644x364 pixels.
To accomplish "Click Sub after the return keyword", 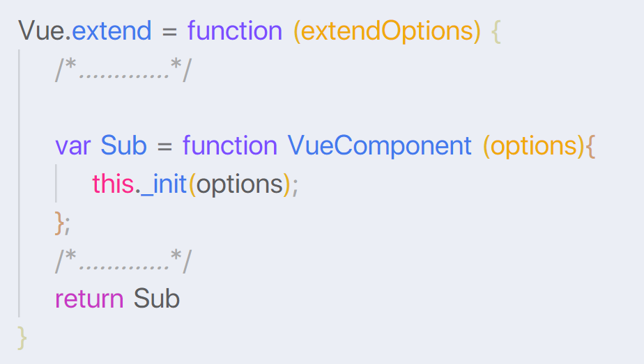I will pos(157,298).
